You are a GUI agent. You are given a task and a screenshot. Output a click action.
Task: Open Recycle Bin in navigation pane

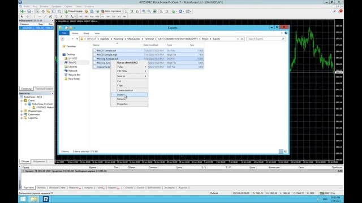tap(74, 75)
